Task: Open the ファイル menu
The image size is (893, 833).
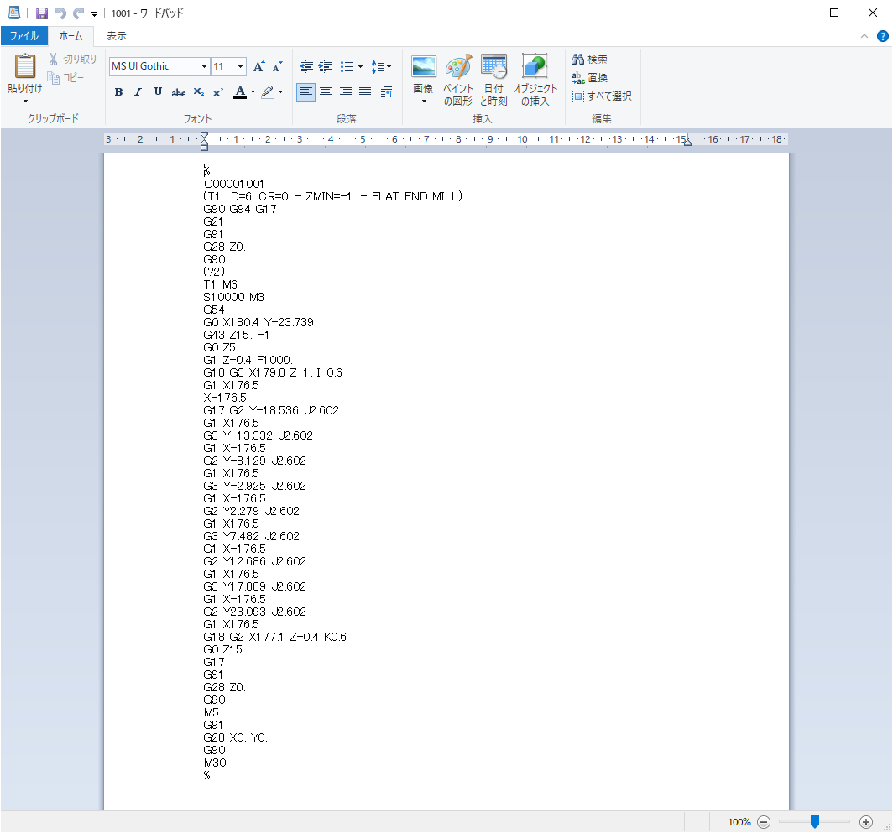Action: (23, 36)
